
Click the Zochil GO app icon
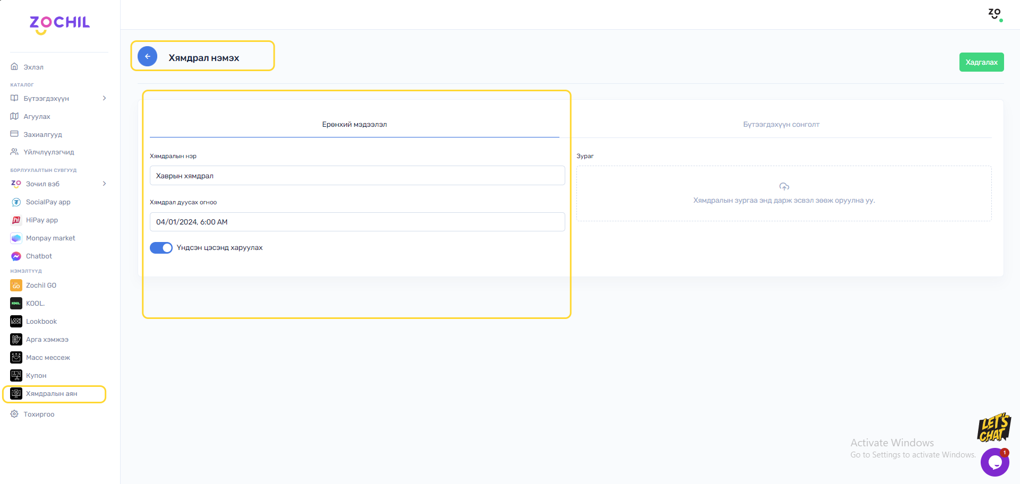pos(16,286)
